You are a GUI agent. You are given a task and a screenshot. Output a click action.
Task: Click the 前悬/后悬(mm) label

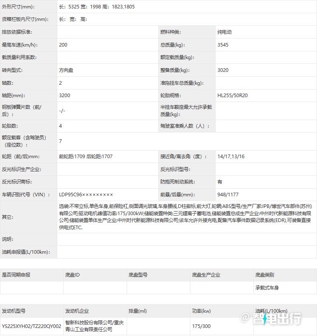(x=178, y=195)
